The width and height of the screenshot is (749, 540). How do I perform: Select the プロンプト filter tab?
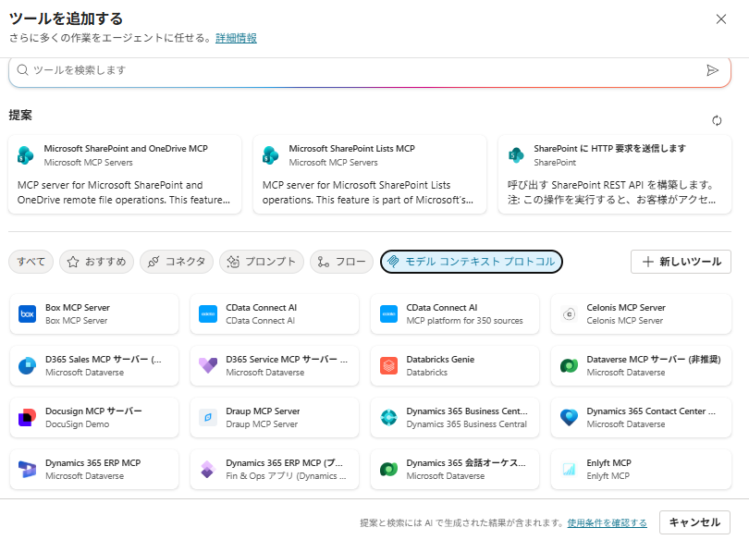point(262,262)
